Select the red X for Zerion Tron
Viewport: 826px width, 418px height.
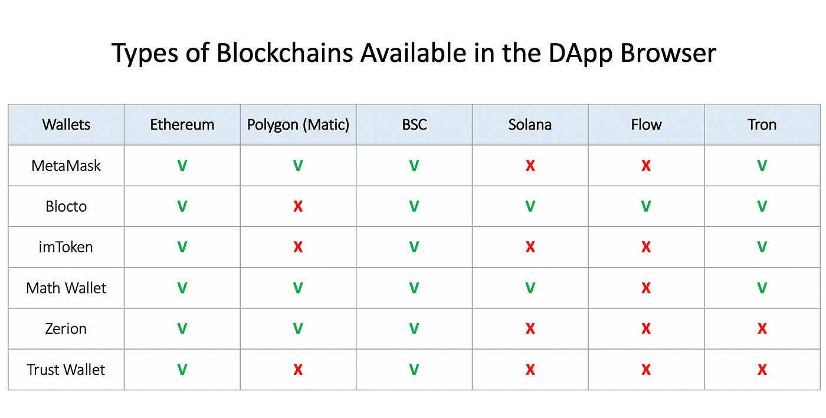pyautogui.click(x=762, y=329)
